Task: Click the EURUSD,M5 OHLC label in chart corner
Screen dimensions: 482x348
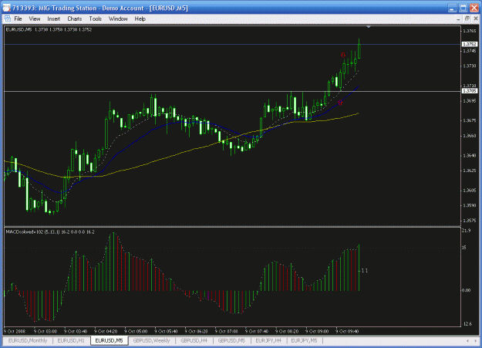Action: [x=49, y=29]
